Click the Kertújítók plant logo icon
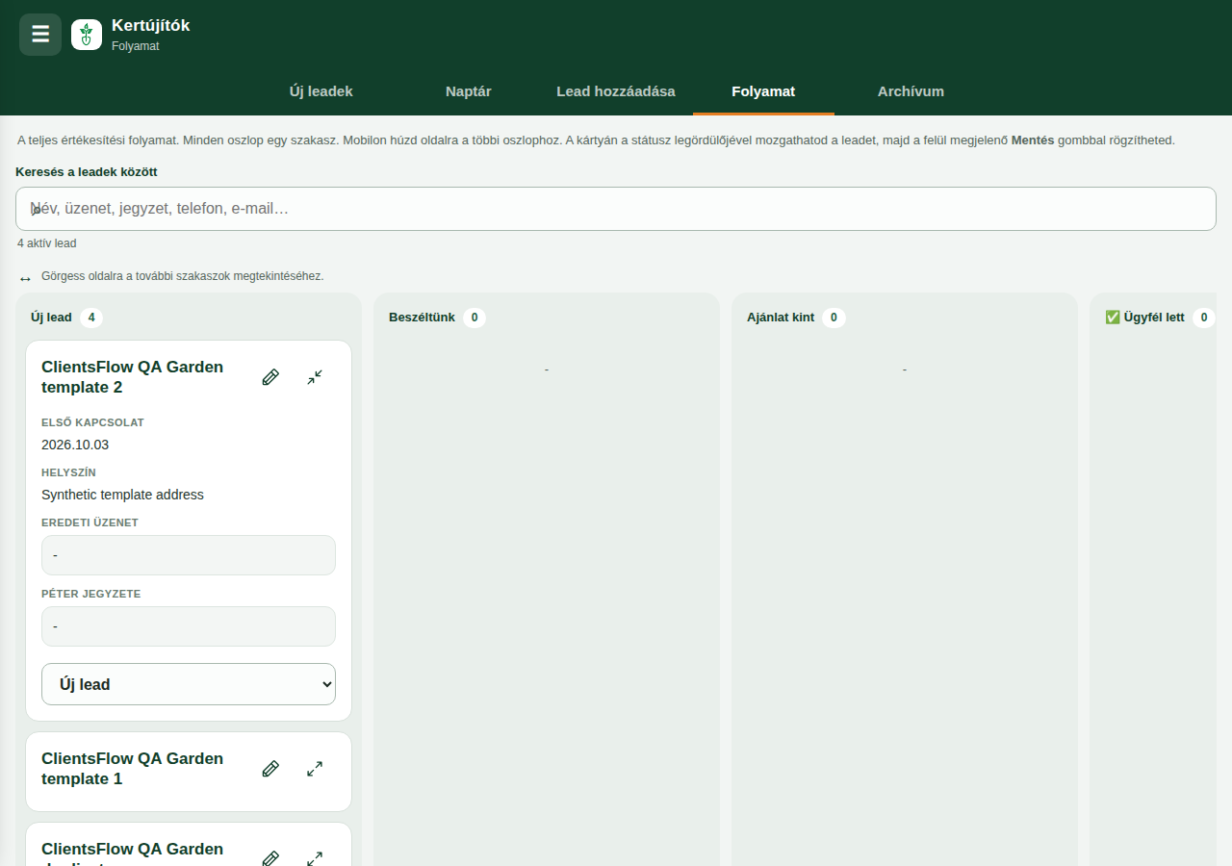Screen dimensions: 1232x866 (87, 35)
